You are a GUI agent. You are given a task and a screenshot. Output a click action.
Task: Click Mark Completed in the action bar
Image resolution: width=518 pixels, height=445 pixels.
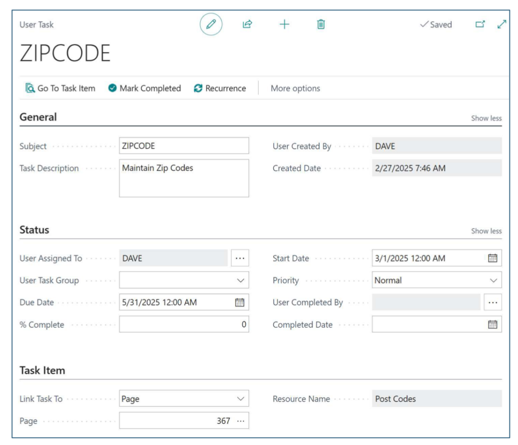pos(144,88)
